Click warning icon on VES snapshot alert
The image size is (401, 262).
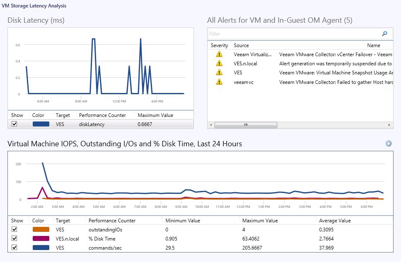pyautogui.click(x=219, y=72)
